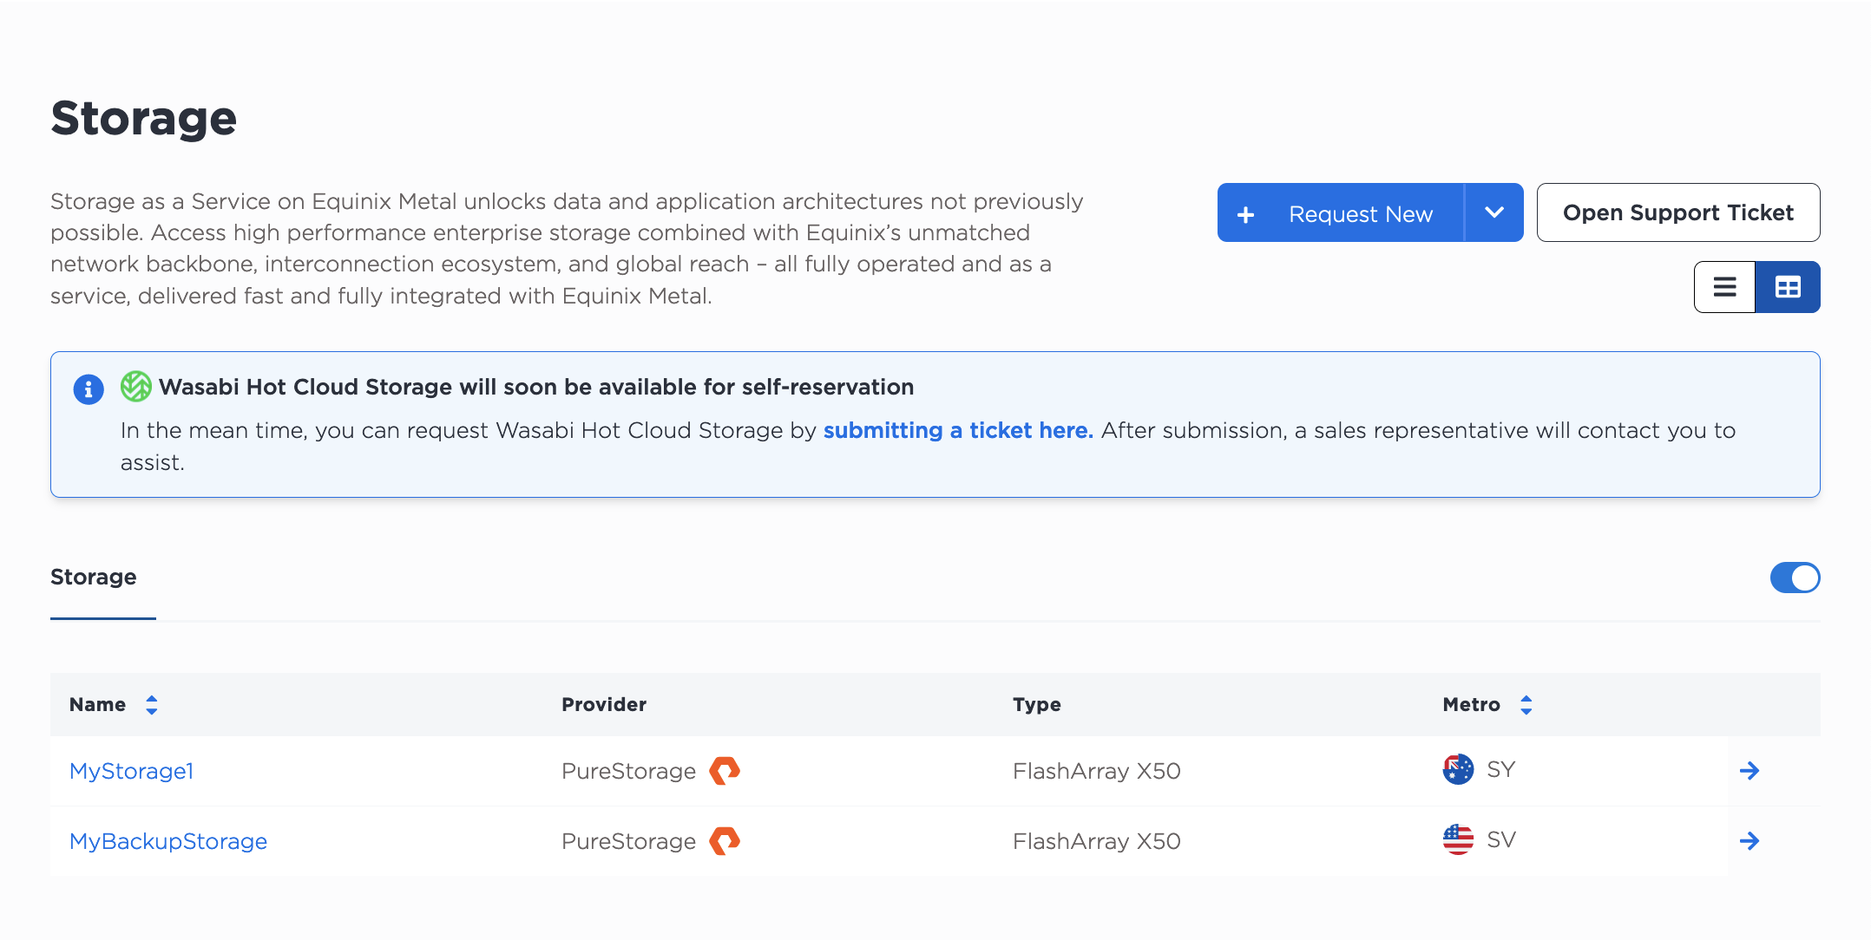Click the Wasabi green logo icon
The image size is (1871, 940).
tap(136, 386)
